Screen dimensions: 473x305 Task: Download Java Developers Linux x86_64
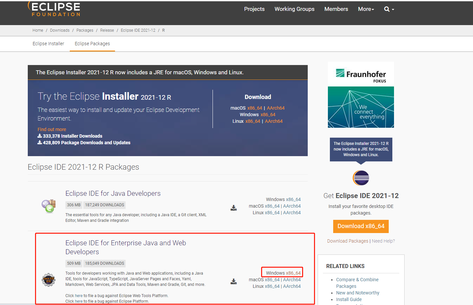[x=272, y=213]
